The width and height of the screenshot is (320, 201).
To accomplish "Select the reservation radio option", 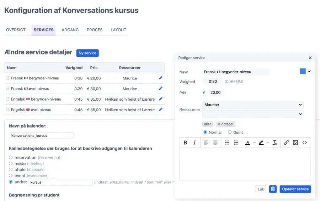I will [11, 157].
